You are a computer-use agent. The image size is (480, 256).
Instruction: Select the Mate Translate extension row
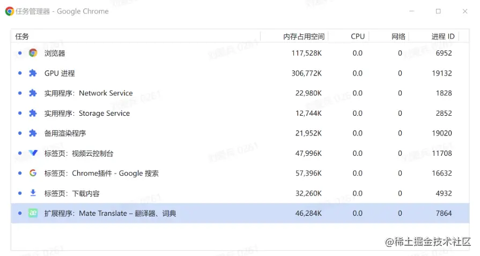click(240, 213)
